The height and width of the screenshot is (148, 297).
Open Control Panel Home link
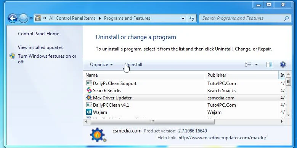tap(39, 34)
